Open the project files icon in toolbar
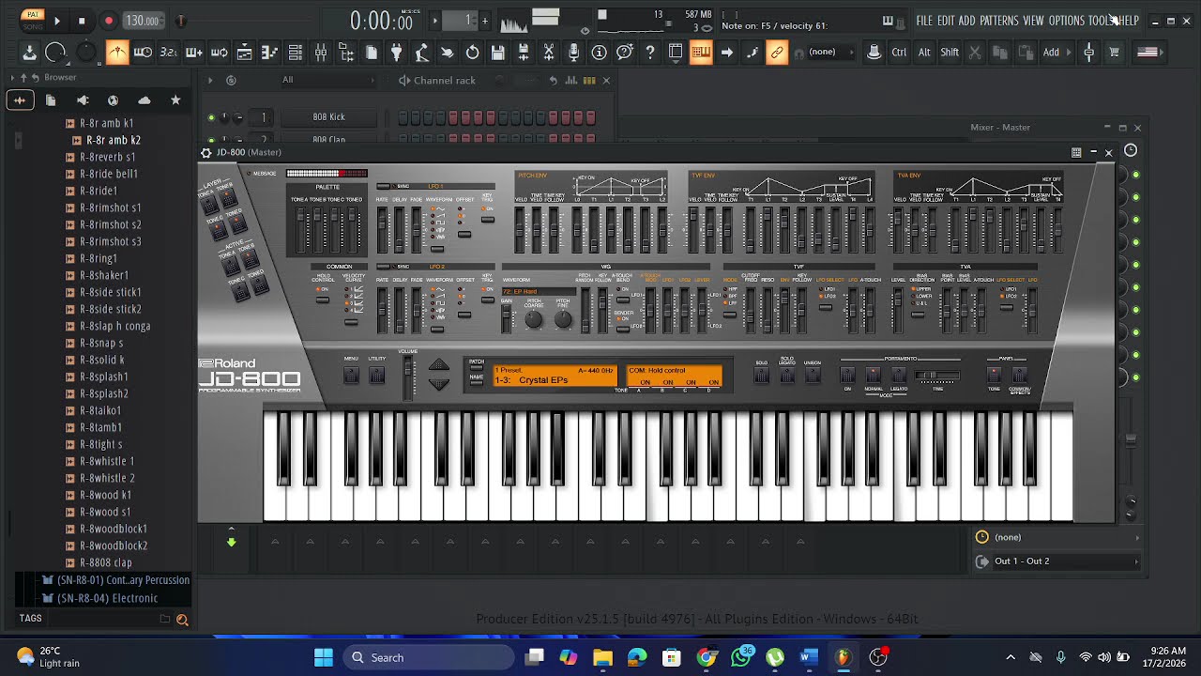This screenshot has height=676, width=1201. point(372,53)
